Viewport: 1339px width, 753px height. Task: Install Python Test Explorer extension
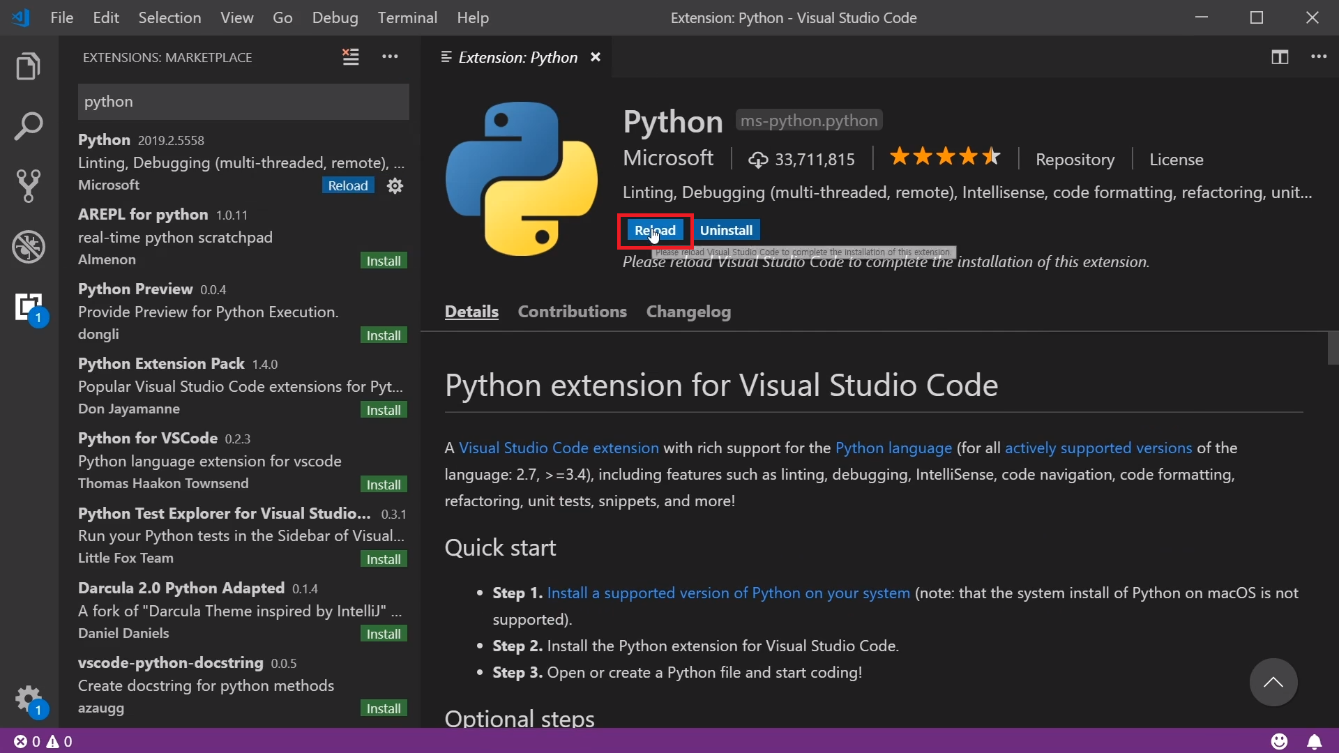[x=384, y=559]
